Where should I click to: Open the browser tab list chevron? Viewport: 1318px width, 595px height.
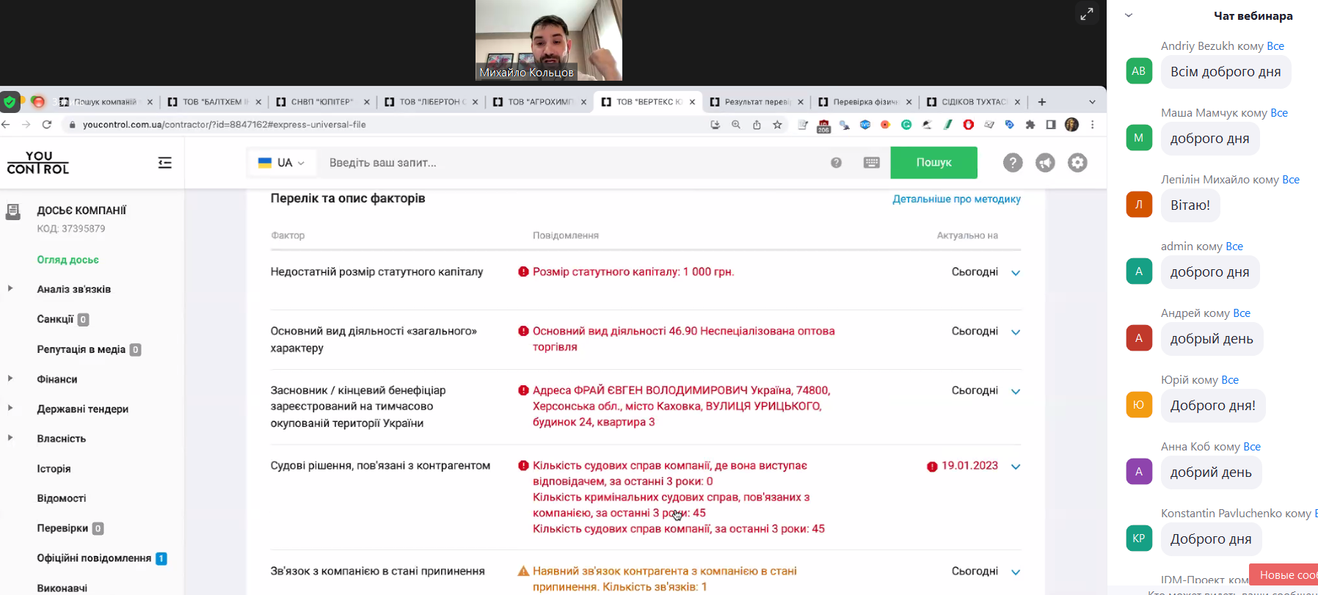(1092, 102)
